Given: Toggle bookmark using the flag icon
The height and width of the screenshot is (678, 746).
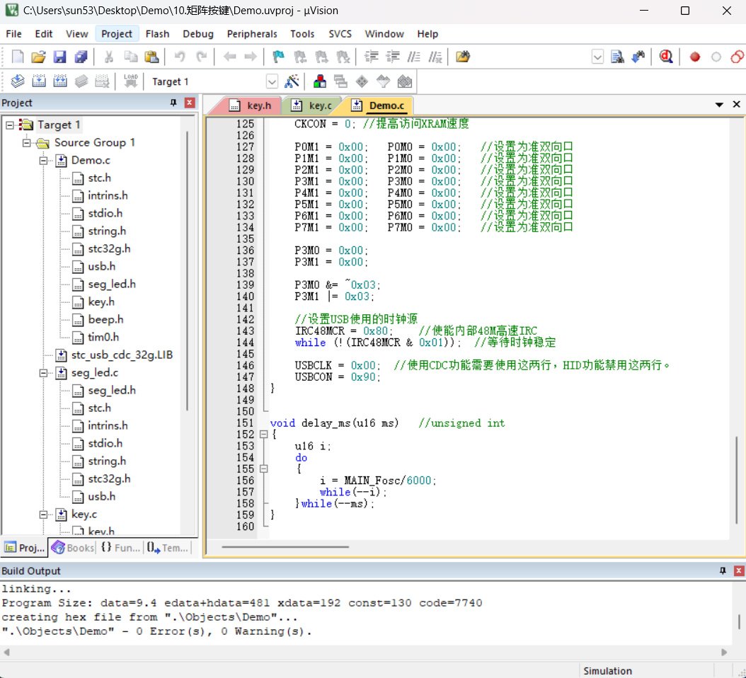Looking at the screenshot, I should 278,57.
